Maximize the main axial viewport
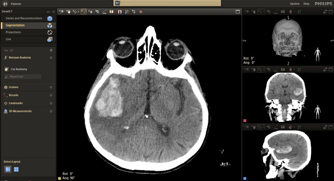334x181 pixels. click(238, 12)
